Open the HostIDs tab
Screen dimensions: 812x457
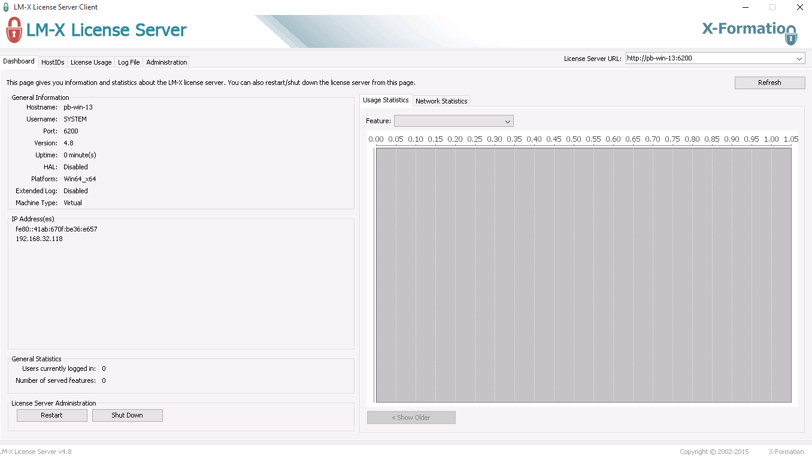pyautogui.click(x=53, y=62)
